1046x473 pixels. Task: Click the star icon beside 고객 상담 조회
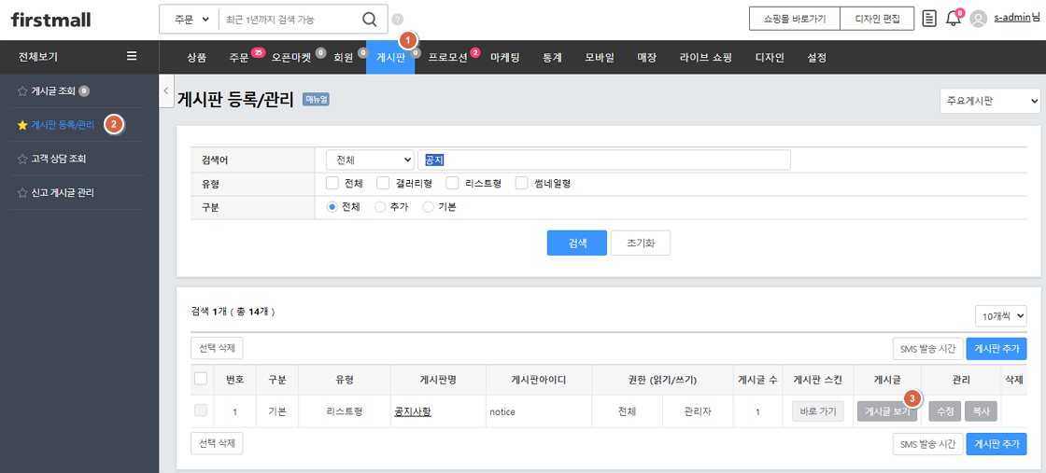point(22,159)
